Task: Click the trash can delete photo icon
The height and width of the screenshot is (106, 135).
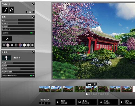Action: click(95, 84)
